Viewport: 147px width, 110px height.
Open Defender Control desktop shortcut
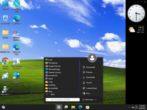(x=17, y=78)
